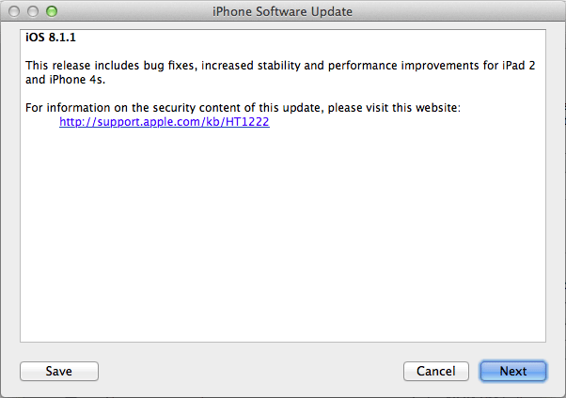Click the green zoom window button

52,11
